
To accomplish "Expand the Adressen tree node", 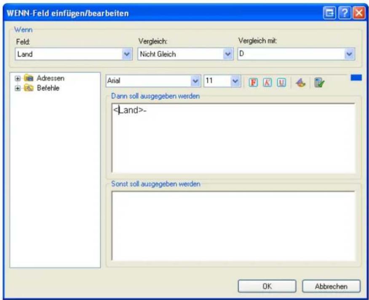I will pos(18,78).
